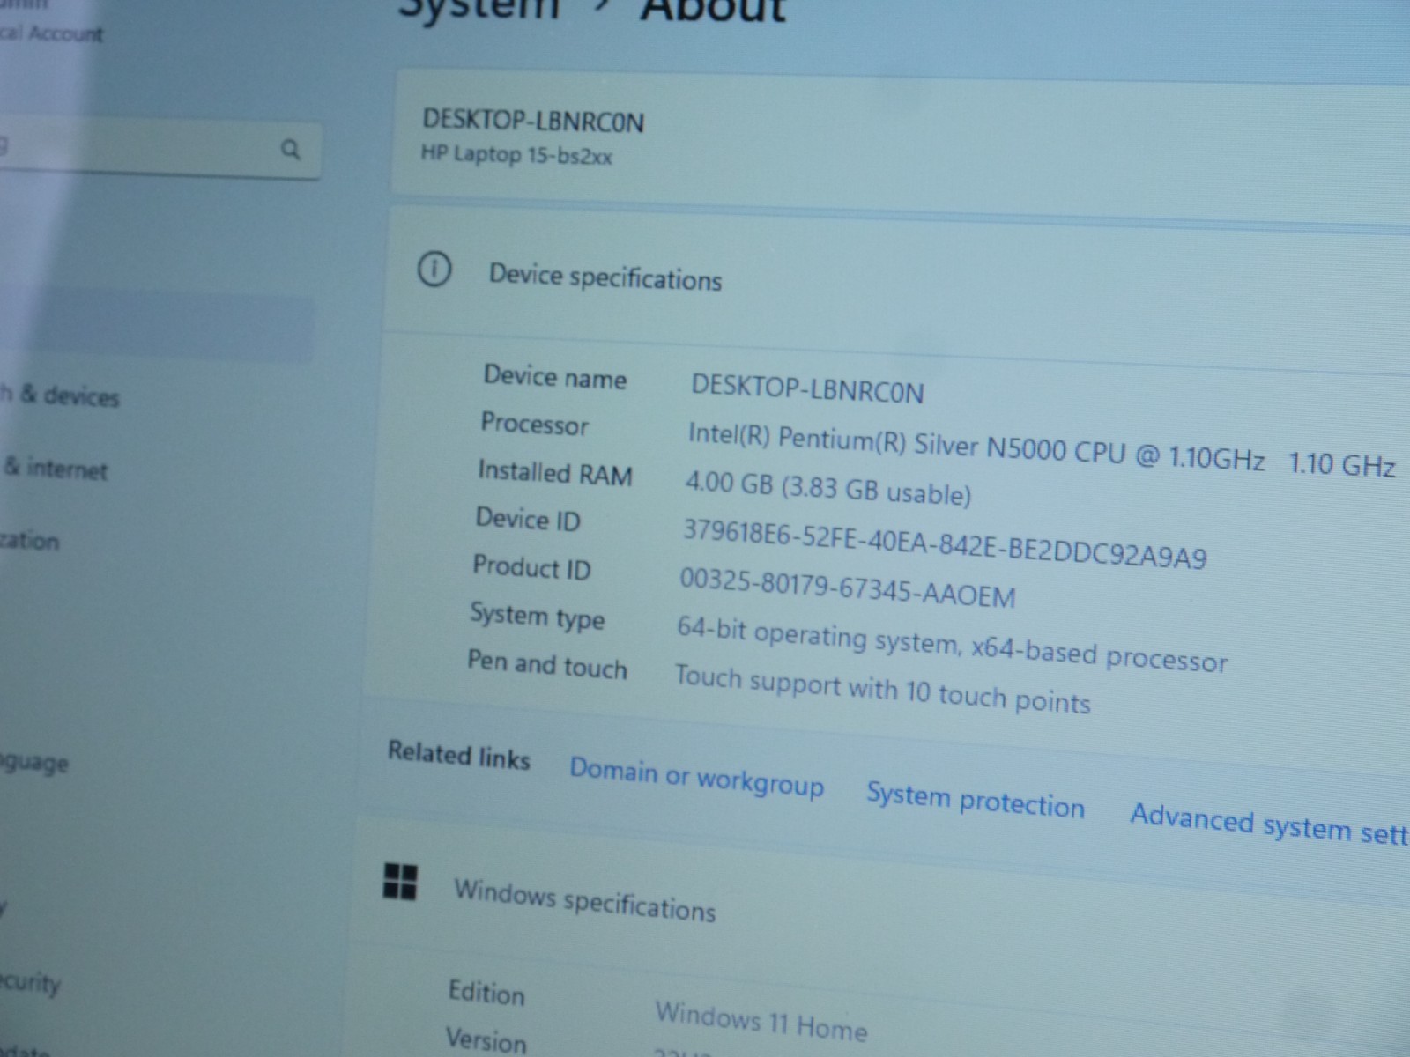The image size is (1410, 1057).
Task: Select the Product ID label
Action: 531,566
